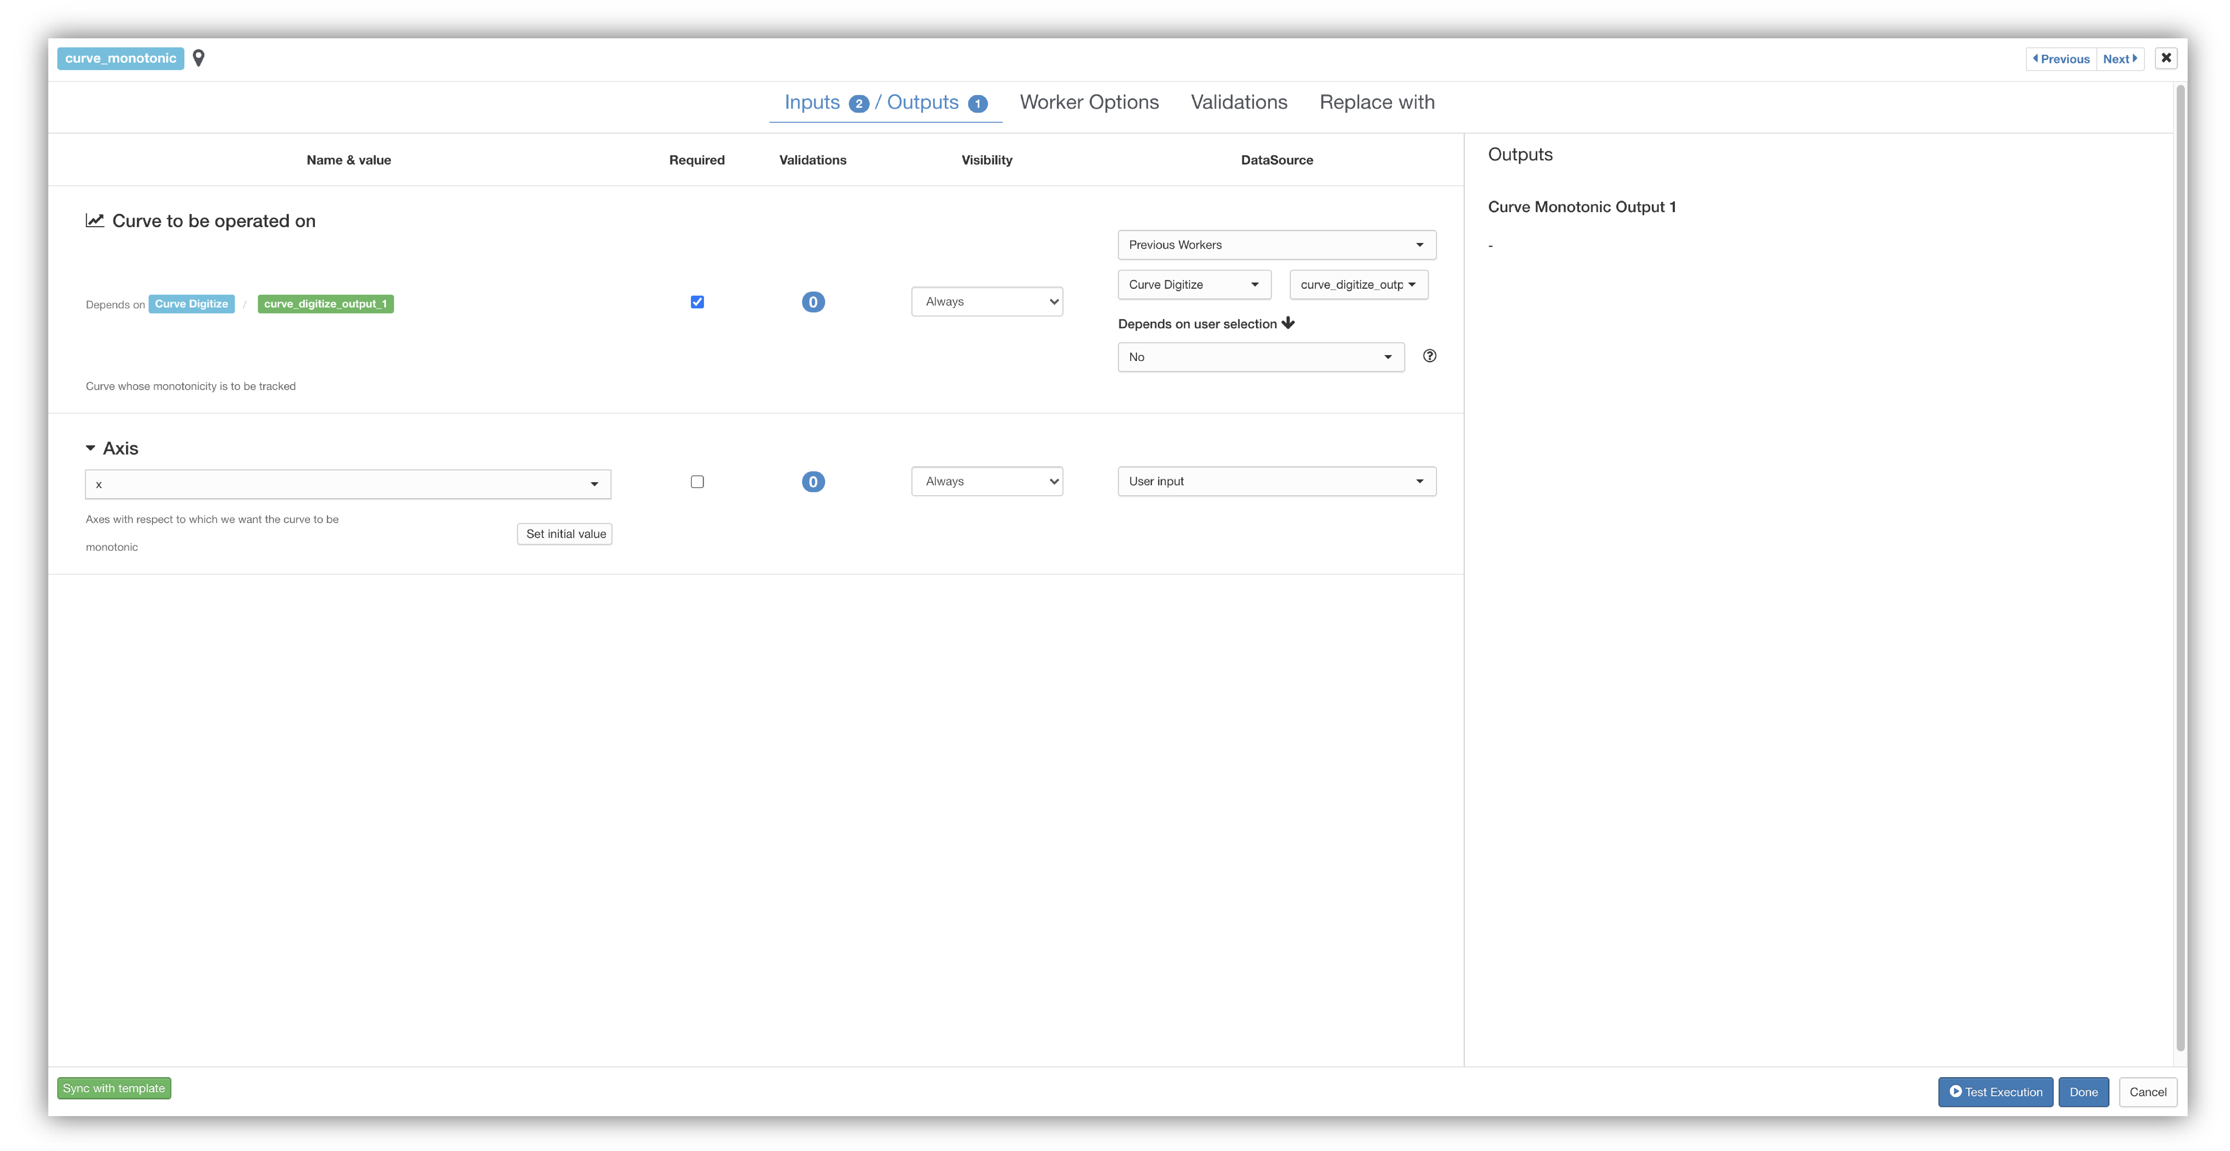Click the dialog's vertical scrollbar
This screenshot has height=1151, width=2230.
coord(2181,567)
